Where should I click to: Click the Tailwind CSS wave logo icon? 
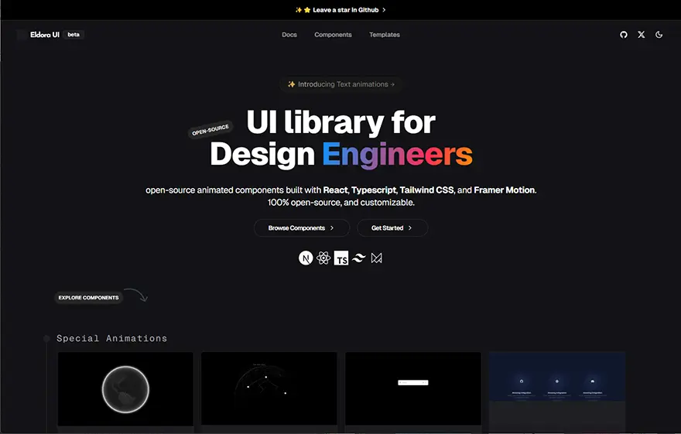[x=359, y=258]
